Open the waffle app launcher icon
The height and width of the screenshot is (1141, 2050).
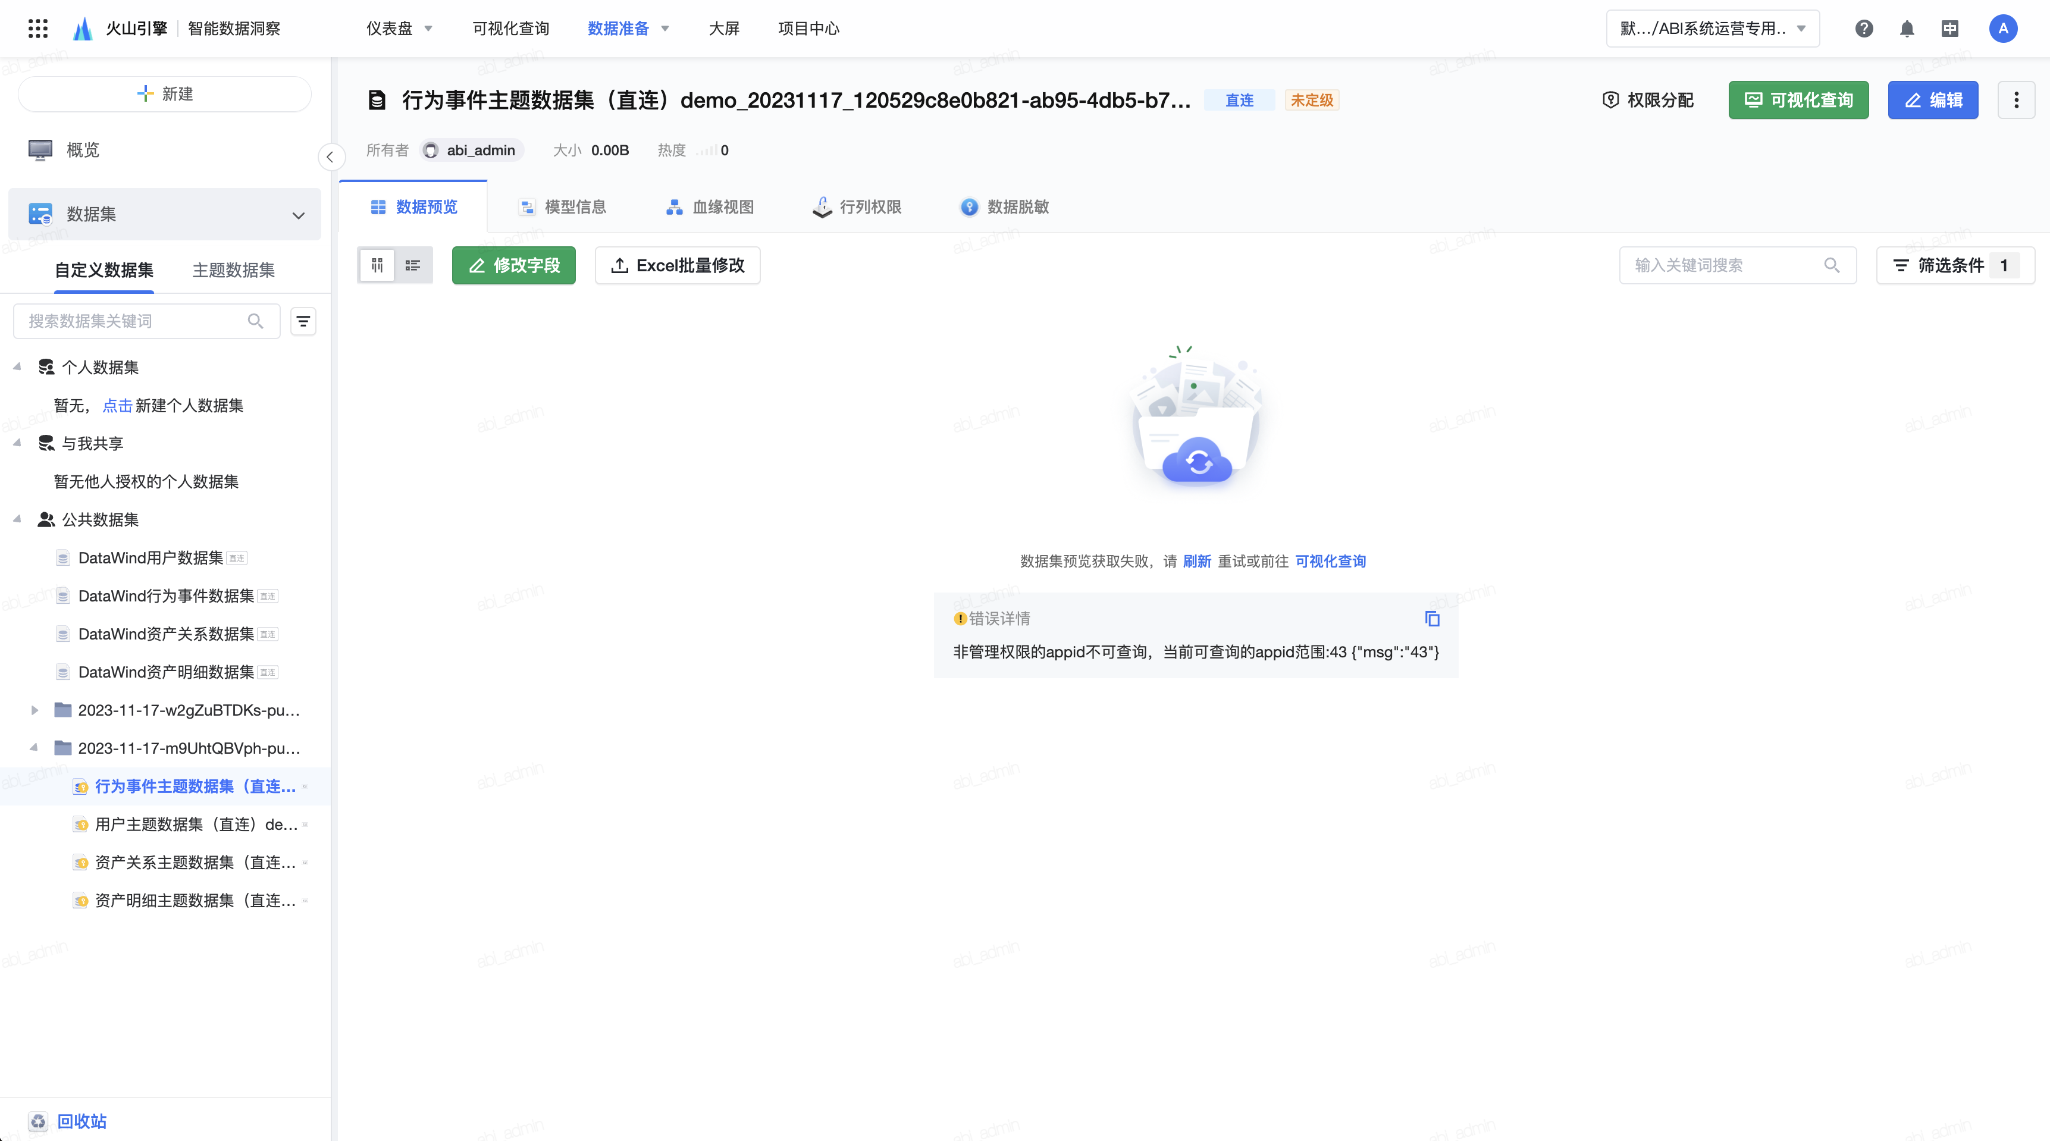(x=37, y=28)
